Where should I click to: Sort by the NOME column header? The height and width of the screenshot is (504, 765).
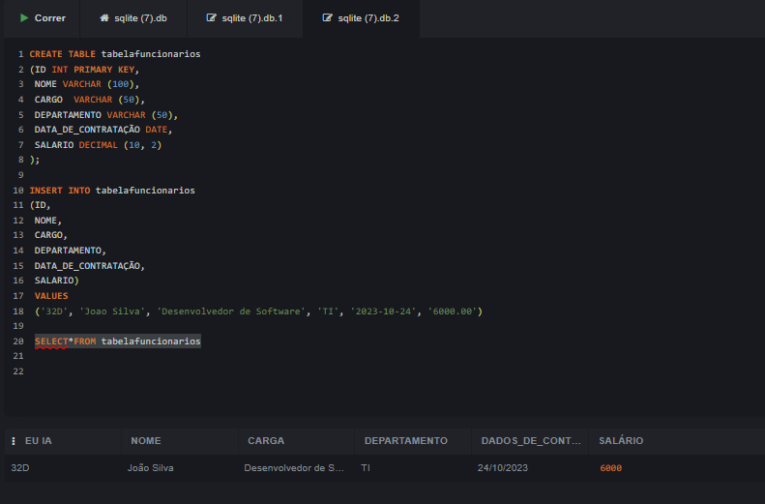click(146, 441)
